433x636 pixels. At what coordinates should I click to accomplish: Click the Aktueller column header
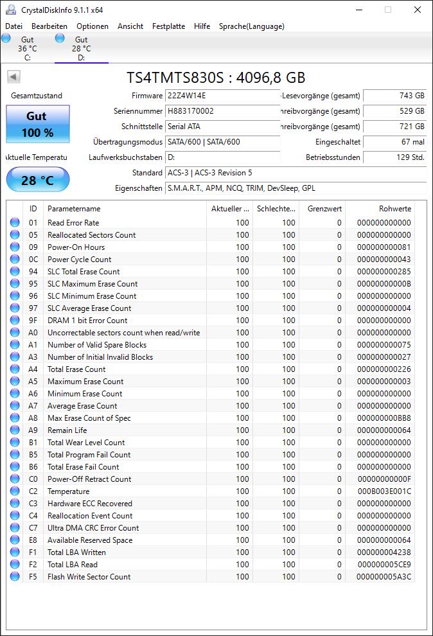230,209
